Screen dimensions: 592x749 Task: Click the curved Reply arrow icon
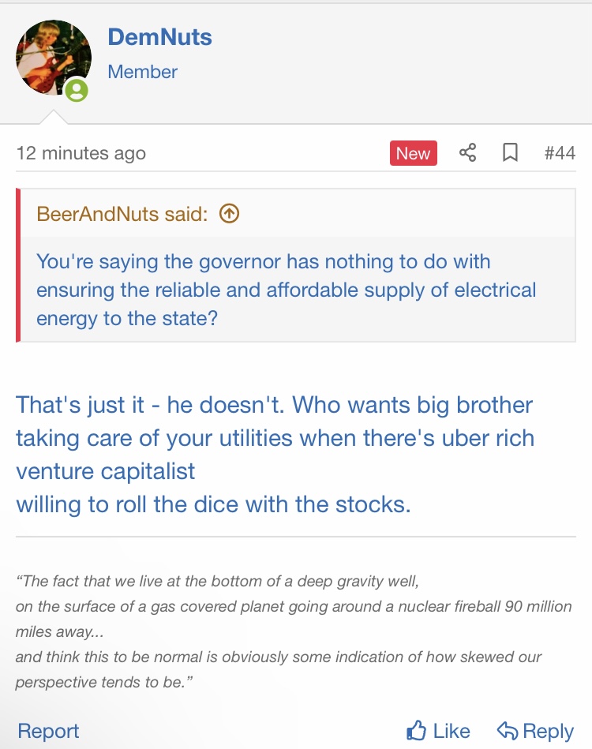(507, 731)
